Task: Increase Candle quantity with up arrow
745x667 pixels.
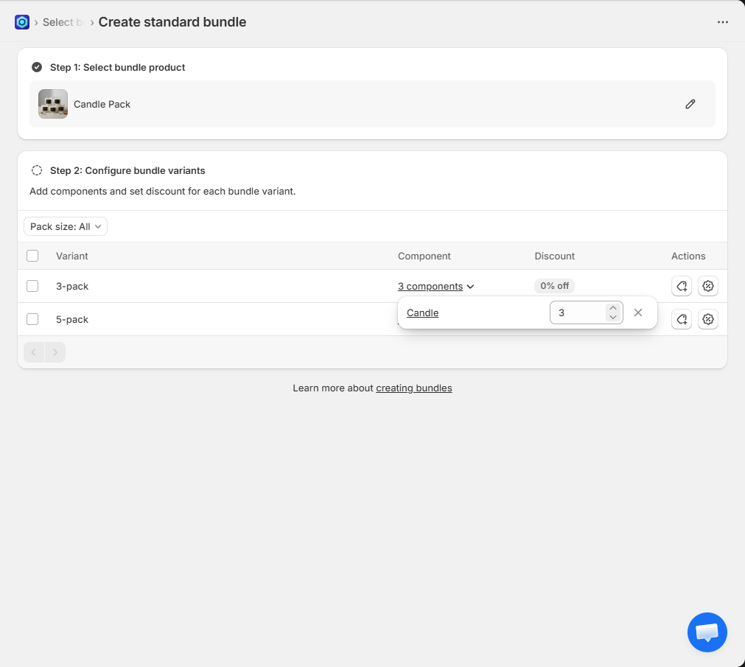Action: click(612, 308)
